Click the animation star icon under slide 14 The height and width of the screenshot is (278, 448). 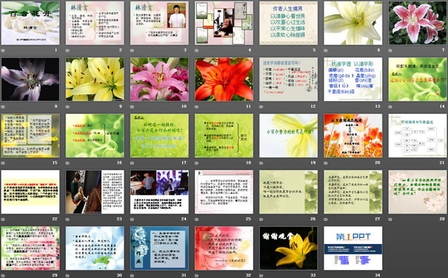[390, 106]
